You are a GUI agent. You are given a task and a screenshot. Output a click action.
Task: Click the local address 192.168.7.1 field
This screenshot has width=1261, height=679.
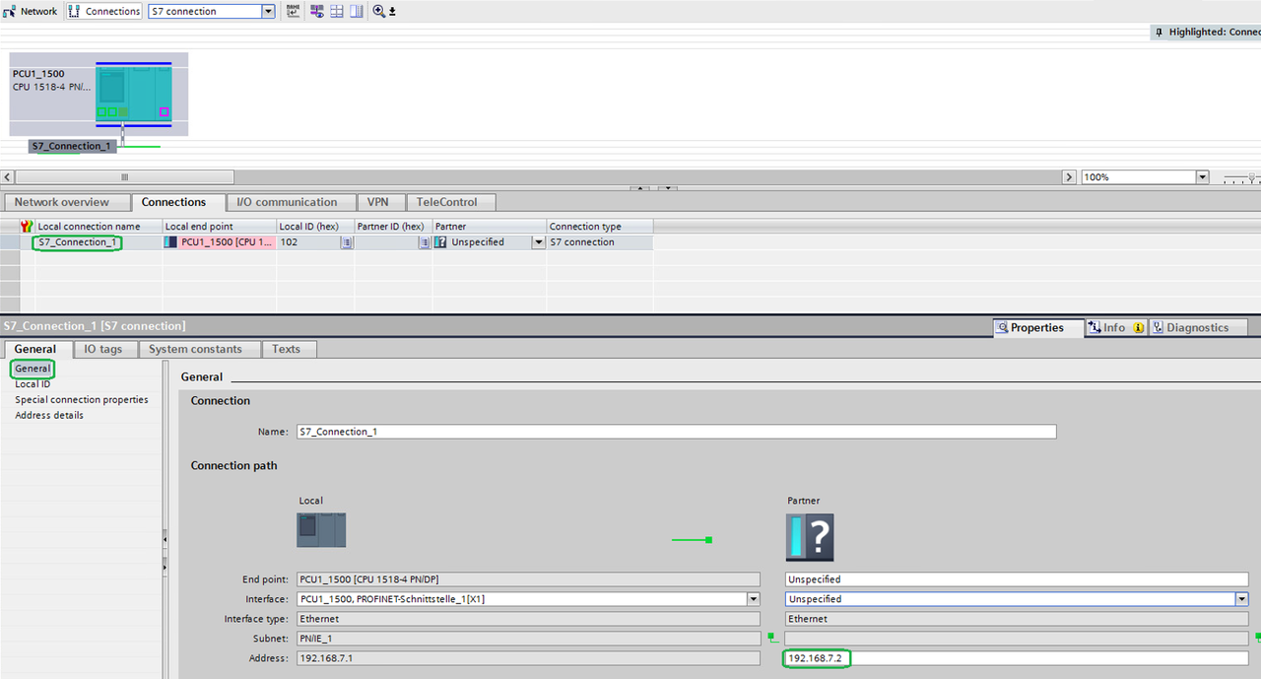[x=528, y=658]
